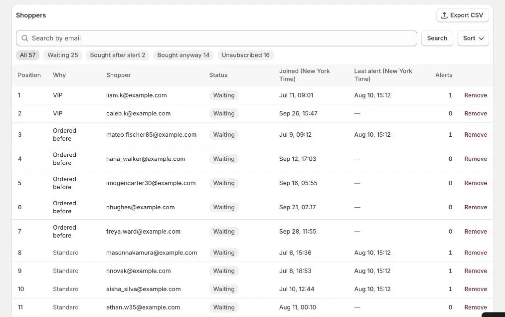Click joined date Sep 16, 05:55

(x=298, y=183)
